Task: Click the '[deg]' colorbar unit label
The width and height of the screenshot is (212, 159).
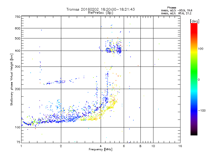Action: [x=195, y=21]
